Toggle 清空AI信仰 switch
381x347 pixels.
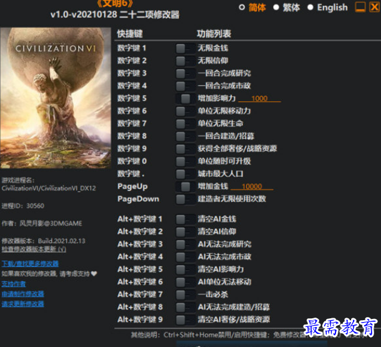(x=185, y=232)
